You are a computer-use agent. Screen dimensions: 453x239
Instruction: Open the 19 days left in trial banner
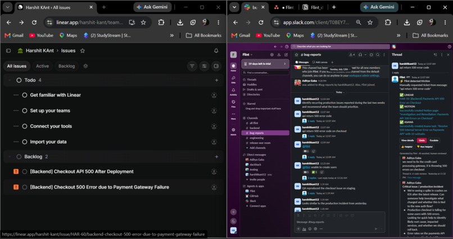[x=265, y=64]
